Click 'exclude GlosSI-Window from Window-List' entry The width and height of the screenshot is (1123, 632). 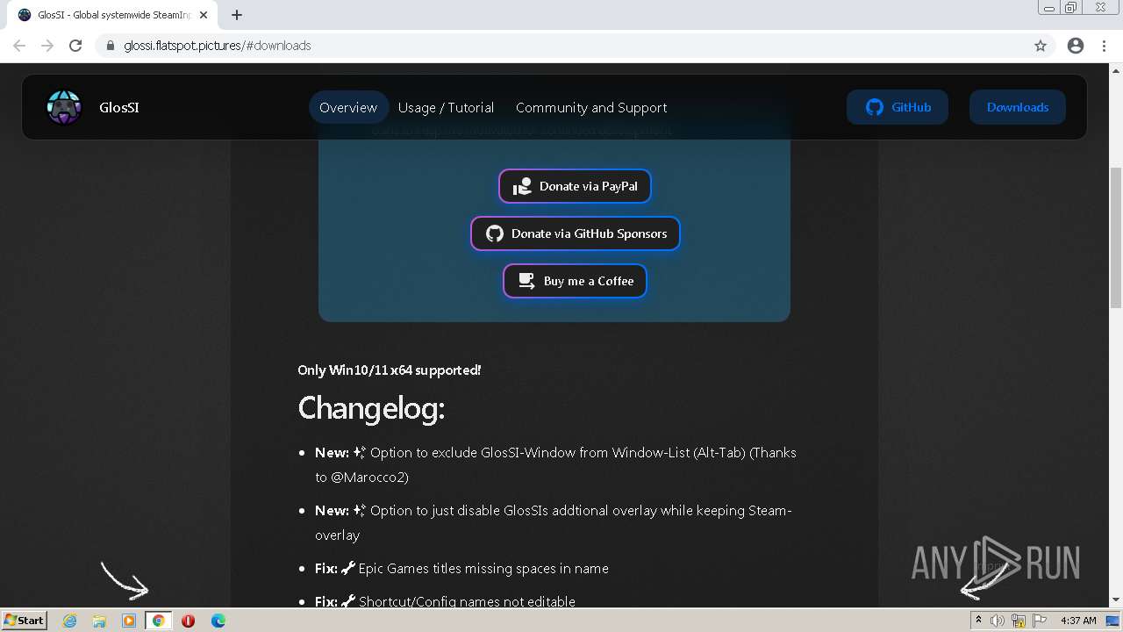[555, 465]
